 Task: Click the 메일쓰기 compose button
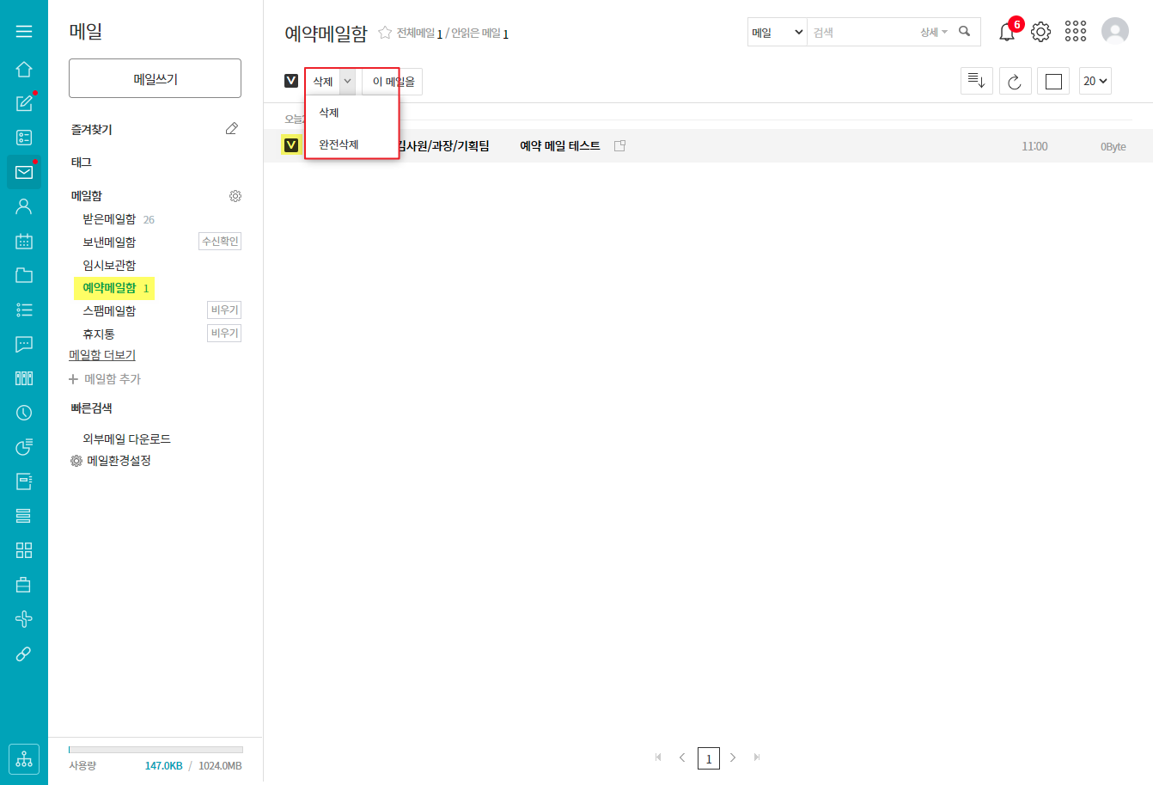pyautogui.click(x=155, y=79)
